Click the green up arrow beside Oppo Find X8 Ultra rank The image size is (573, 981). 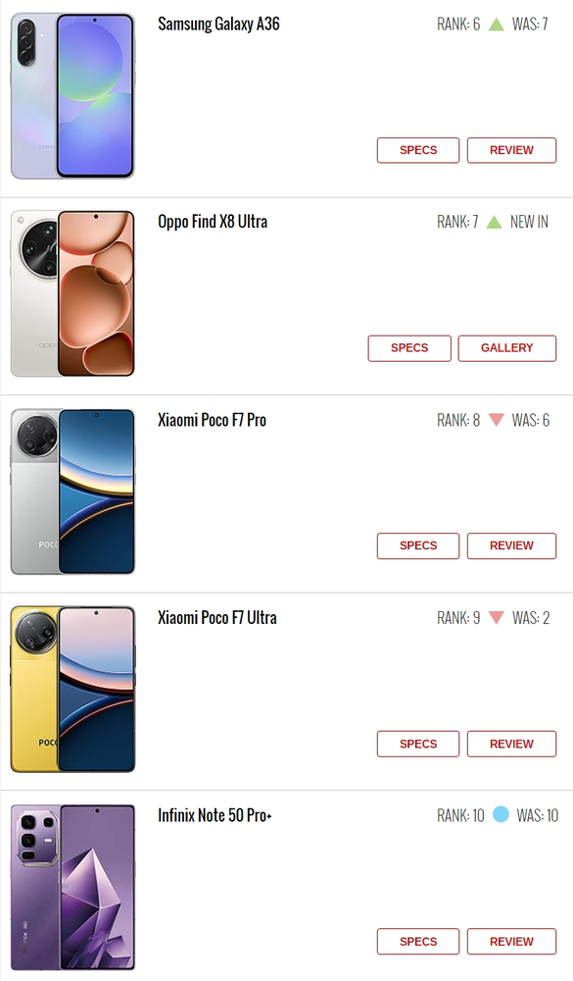(495, 222)
